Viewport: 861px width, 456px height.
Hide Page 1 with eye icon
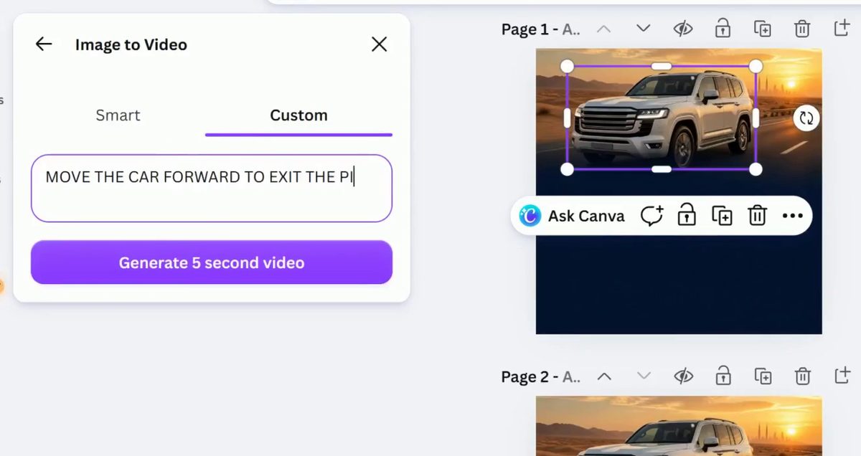(682, 29)
